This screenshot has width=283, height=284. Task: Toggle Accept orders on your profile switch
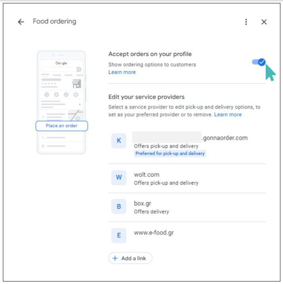pos(259,62)
